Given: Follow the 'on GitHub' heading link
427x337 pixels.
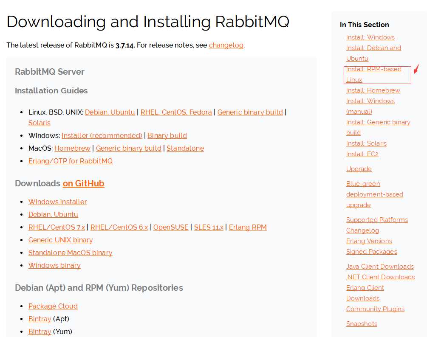Looking at the screenshot, I should 84,183.
